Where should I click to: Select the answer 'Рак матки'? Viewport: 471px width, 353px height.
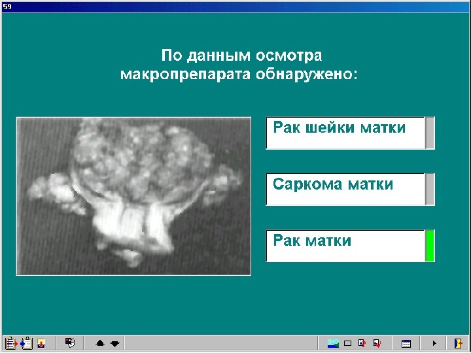coord(345,246)
